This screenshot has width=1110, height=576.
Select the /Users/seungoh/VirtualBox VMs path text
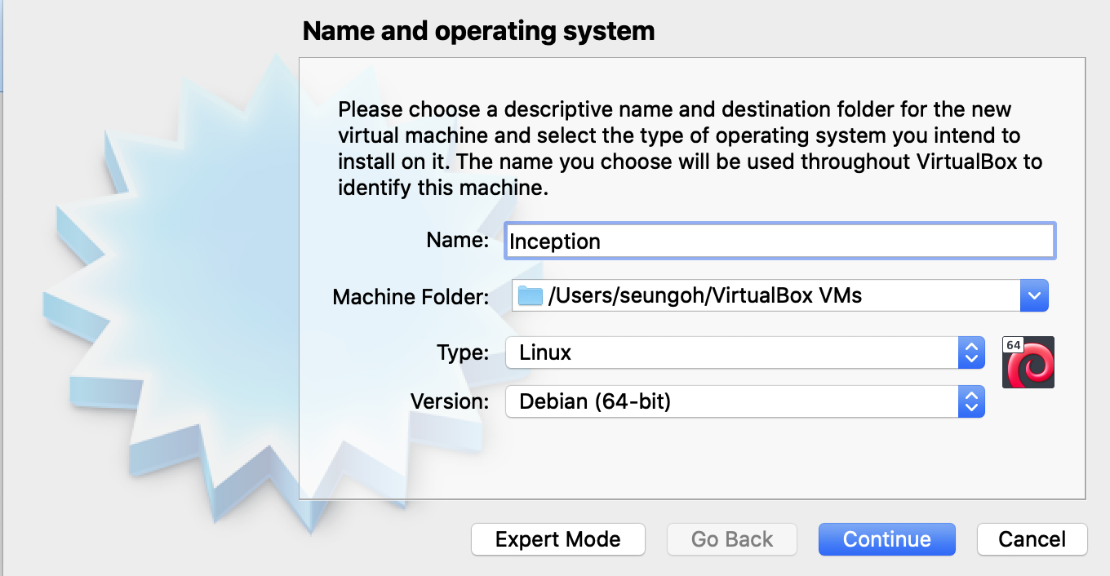click(705, 295)
